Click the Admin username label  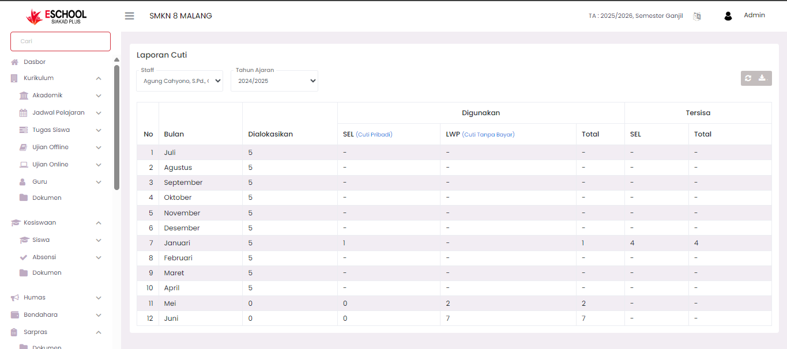754,16
